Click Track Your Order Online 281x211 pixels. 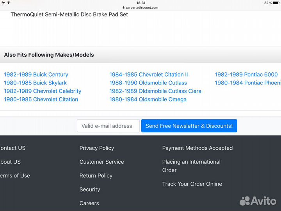point(192,184)
